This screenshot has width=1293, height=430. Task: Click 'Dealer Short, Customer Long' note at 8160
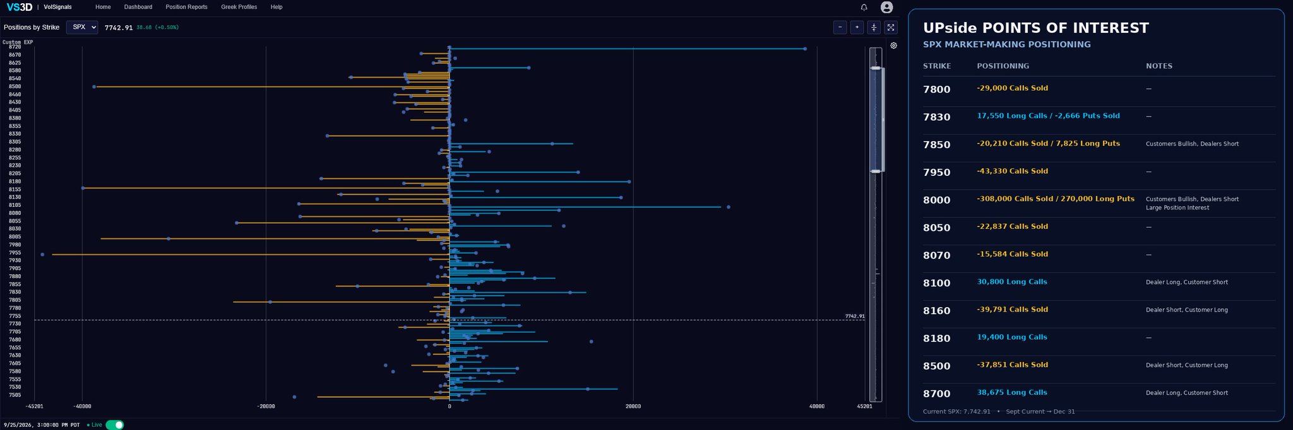1187,310
